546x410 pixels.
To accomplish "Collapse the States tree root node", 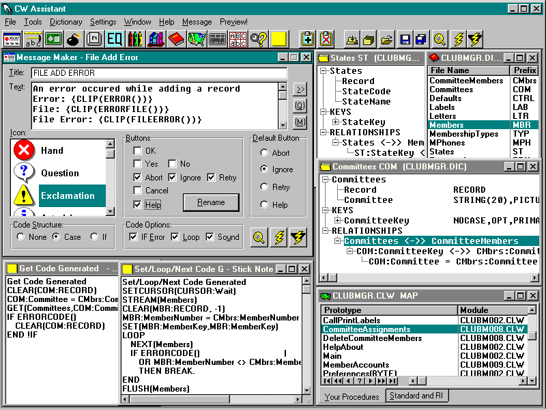I will coord(324,71).
